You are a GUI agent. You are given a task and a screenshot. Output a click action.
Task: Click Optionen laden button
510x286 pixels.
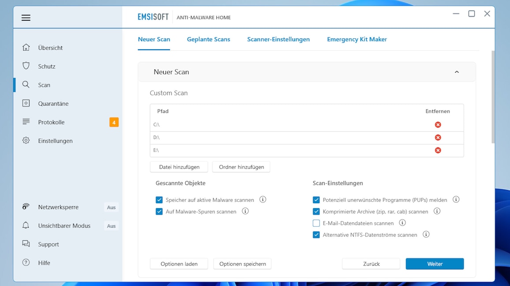(179, 264)
